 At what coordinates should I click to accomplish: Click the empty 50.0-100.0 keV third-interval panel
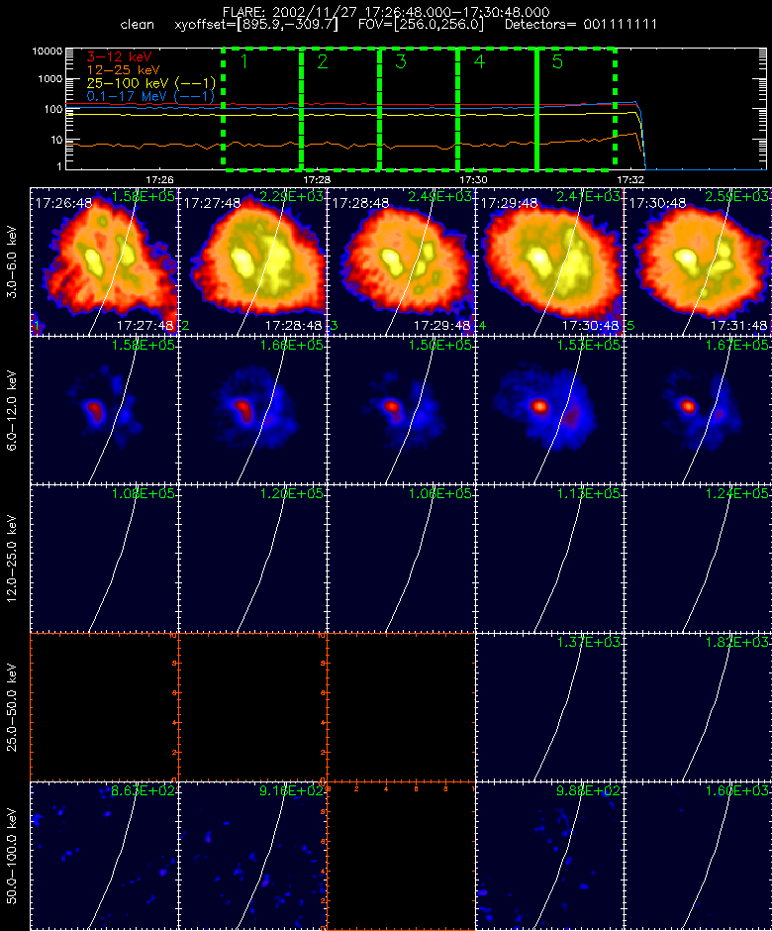pyautogui.click(x=401, y=856)
